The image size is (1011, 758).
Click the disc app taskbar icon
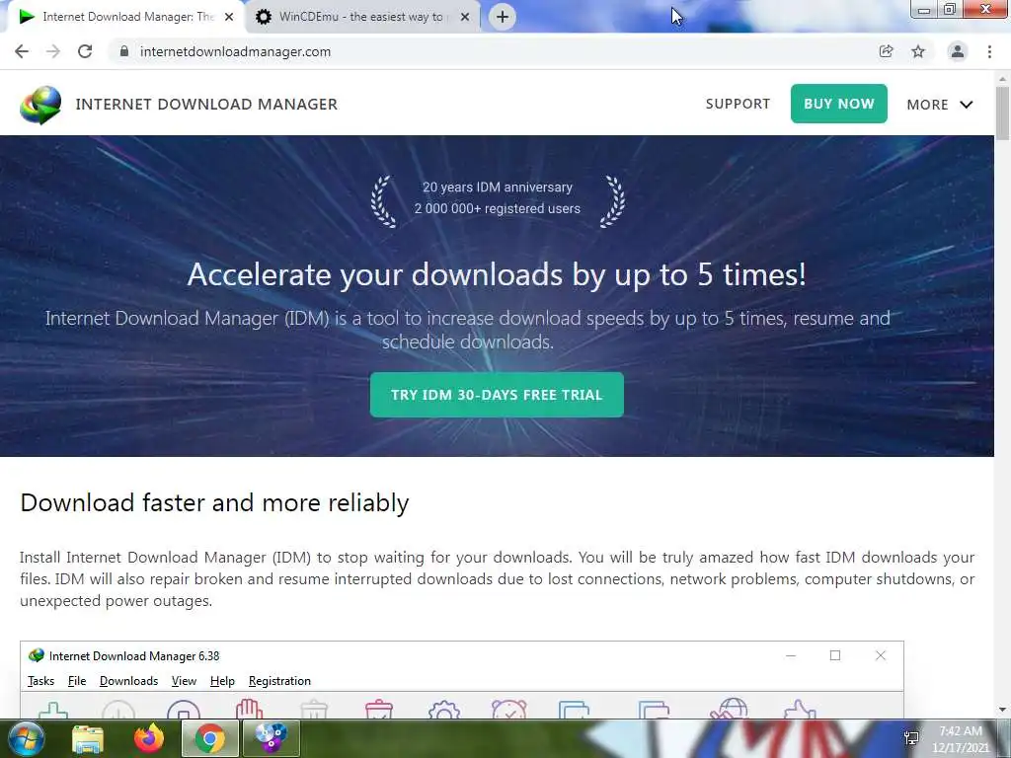(271, 738)
